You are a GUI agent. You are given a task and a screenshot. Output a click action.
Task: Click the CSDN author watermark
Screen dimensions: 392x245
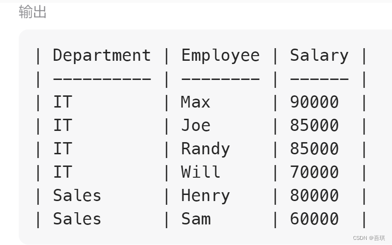369,238
